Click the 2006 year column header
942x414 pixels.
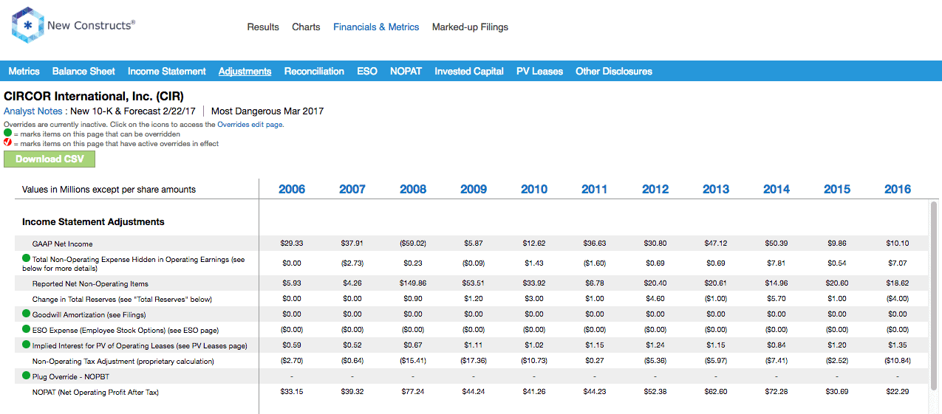[x=292, y=190]
